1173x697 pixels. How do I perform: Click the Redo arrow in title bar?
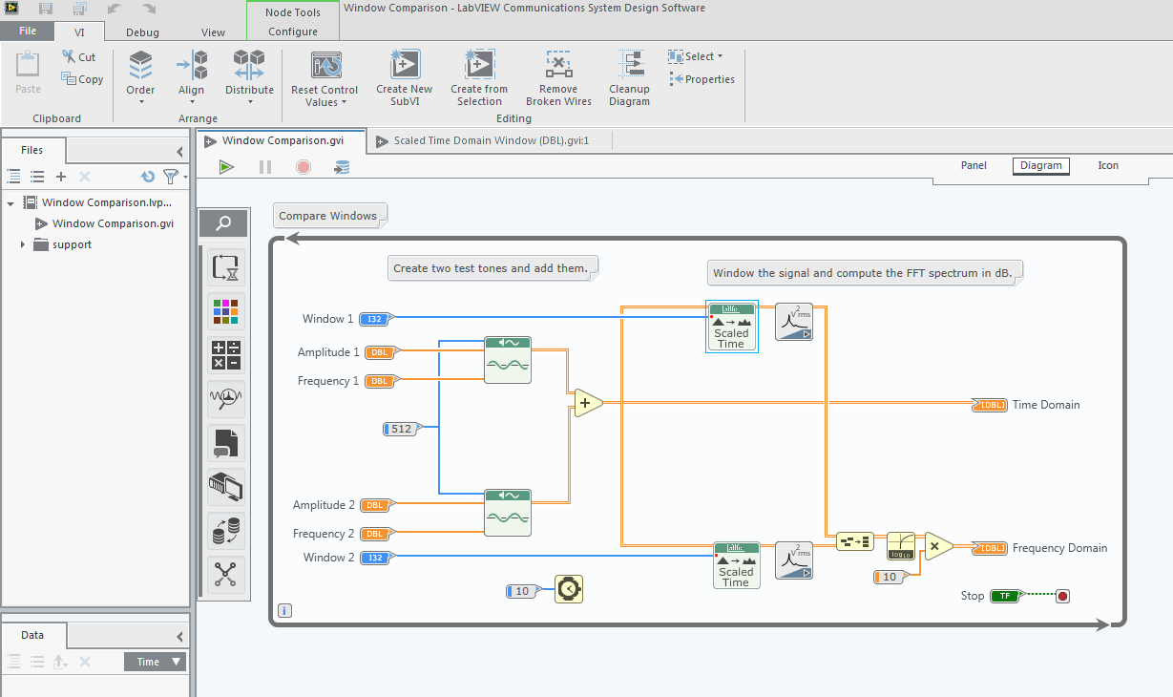tap(149, 9)
